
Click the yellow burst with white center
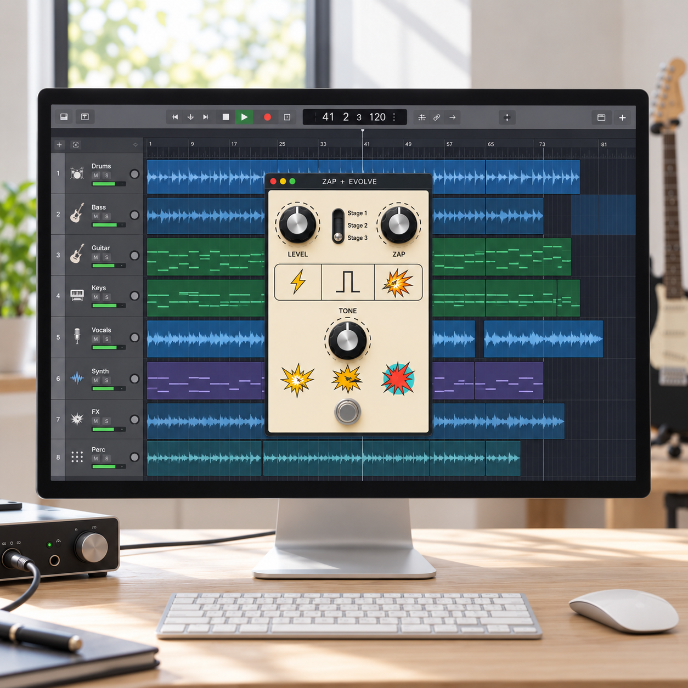[x=297, y=380]
